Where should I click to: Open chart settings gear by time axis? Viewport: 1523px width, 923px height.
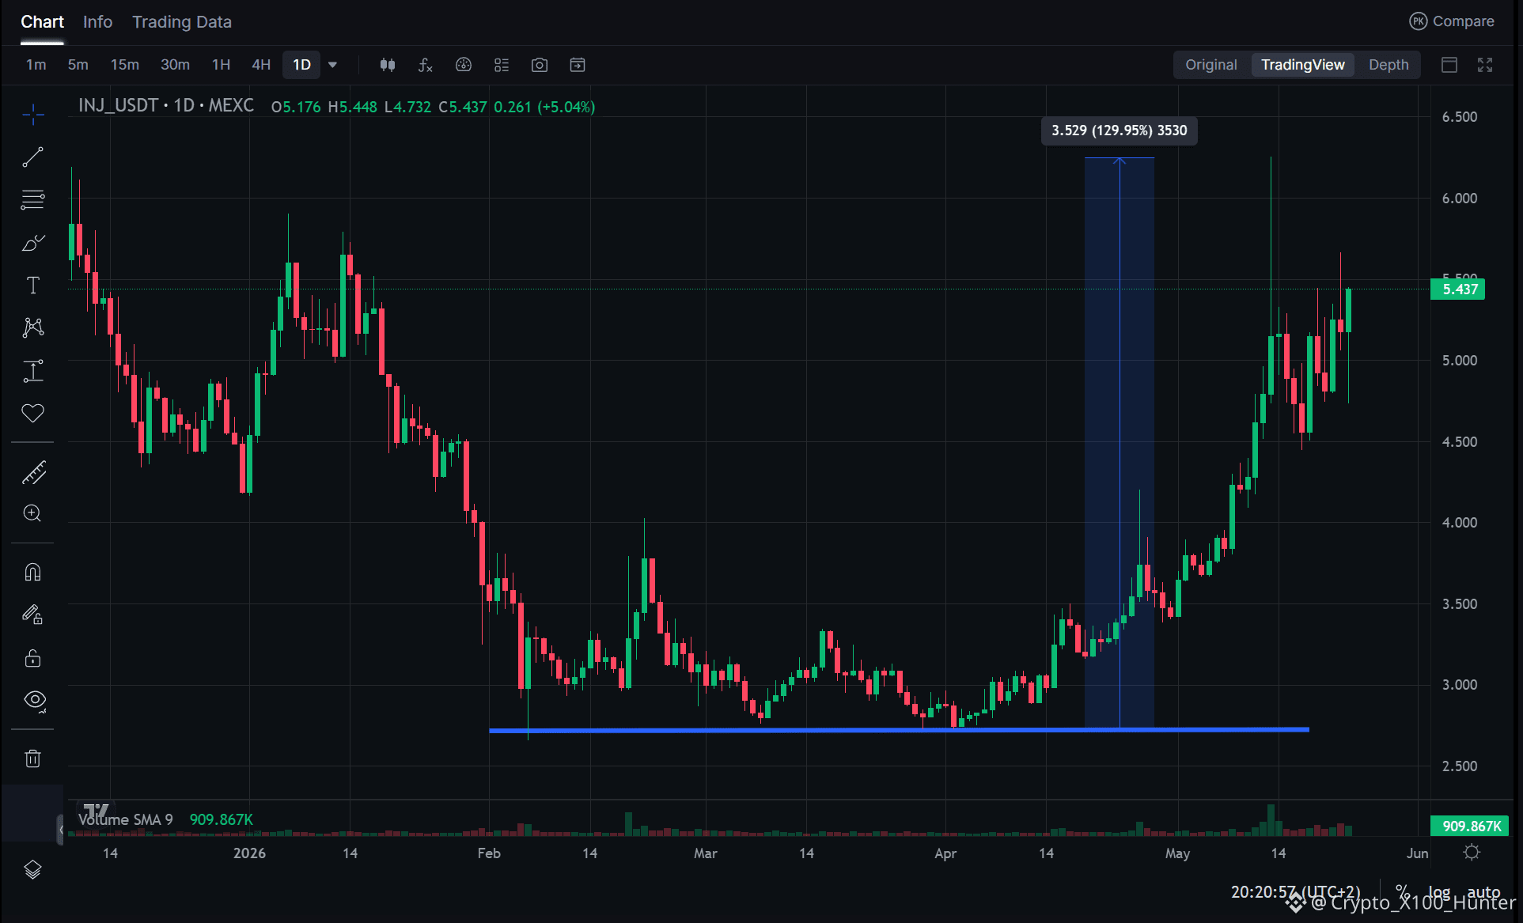1472,853
